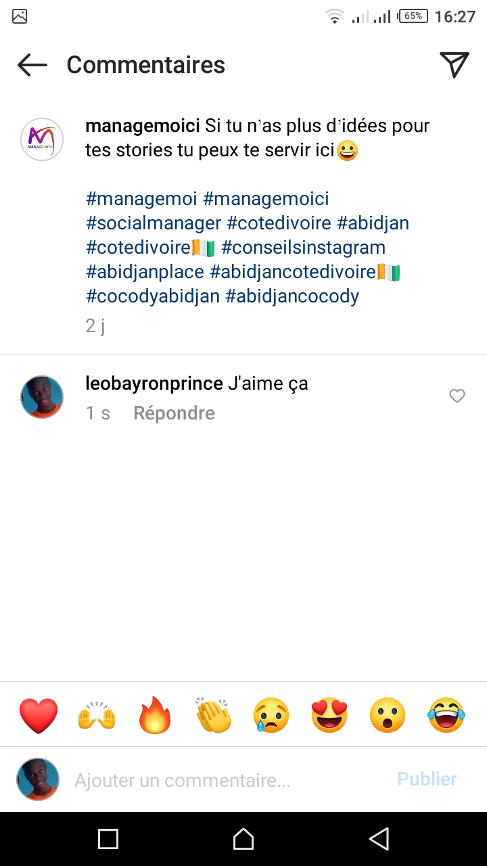487x866 pixels.
Task: Insert the clapping hands emoji
Action: pos(214,715)
